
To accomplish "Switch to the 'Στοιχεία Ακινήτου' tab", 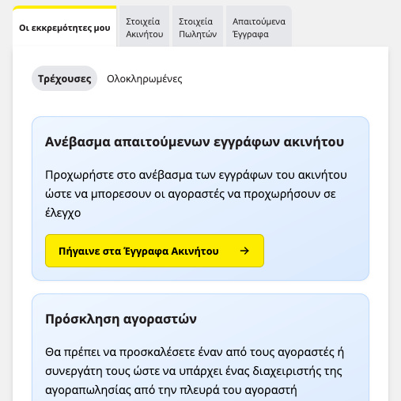I will [x=144, y=27].
